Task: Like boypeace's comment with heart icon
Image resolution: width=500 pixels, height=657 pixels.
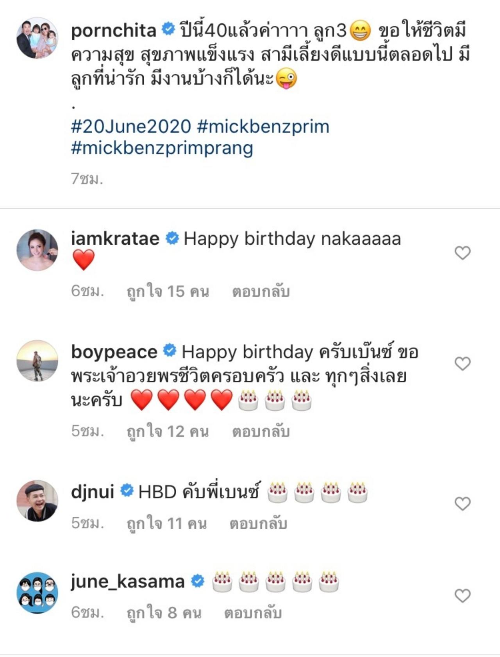Action: (462, 363)
